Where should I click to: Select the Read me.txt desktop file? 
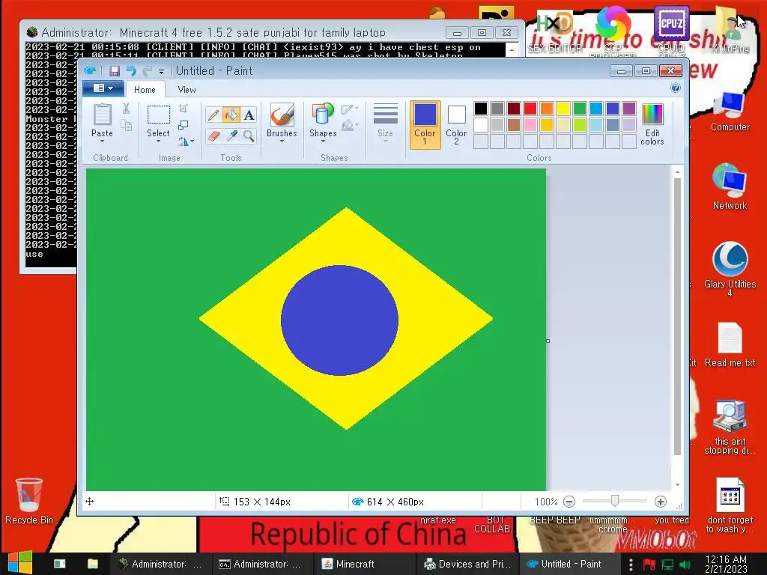tap(730, 344)
